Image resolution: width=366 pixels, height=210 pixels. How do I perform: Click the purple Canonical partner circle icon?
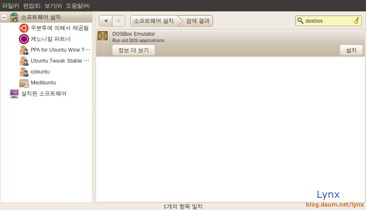[24, 39]
